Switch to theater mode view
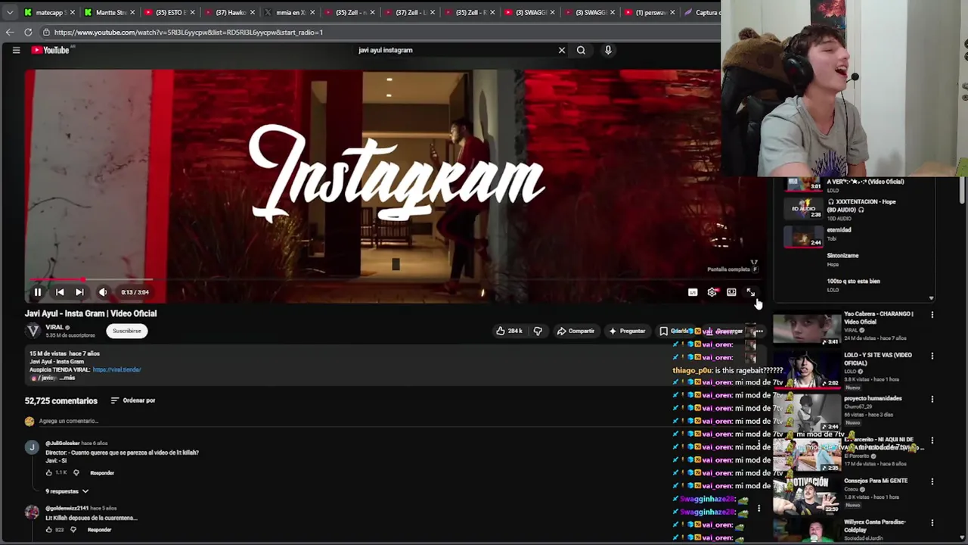Image resolution: width=968 pixels, height=545 pixels. [731, 292]
